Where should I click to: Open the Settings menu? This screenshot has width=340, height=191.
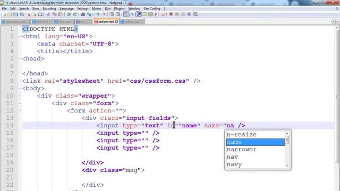click(83, 8)
